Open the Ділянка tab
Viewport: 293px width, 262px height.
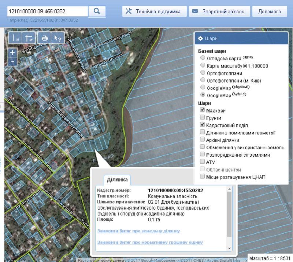click(117, 180)
